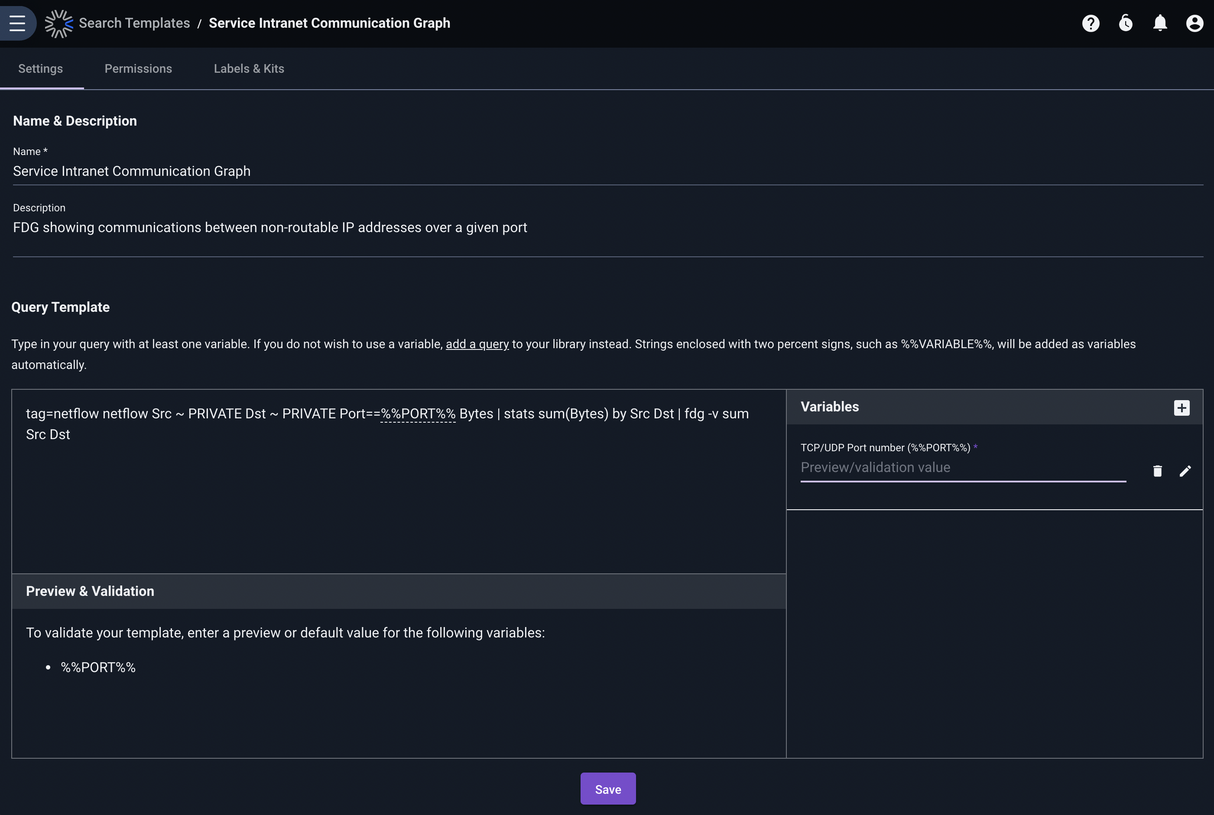Viewport: 1214px width, 815px height.
Task: Add a new variable with plus icon
Action: 1181,407
